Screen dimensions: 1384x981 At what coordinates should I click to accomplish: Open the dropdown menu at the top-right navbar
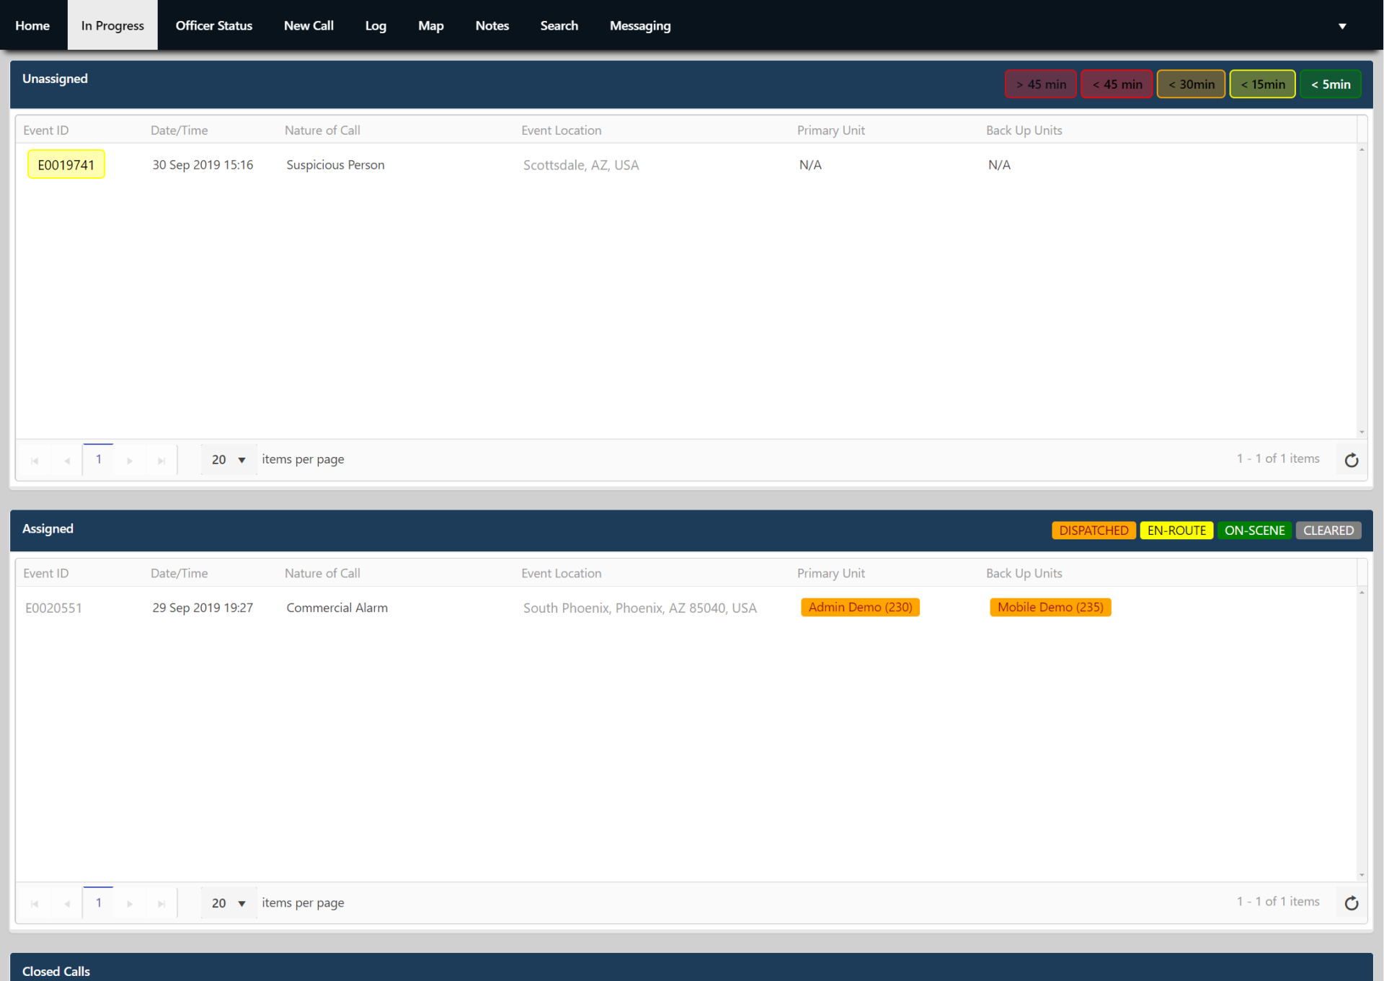click(x=1342, y=25)
